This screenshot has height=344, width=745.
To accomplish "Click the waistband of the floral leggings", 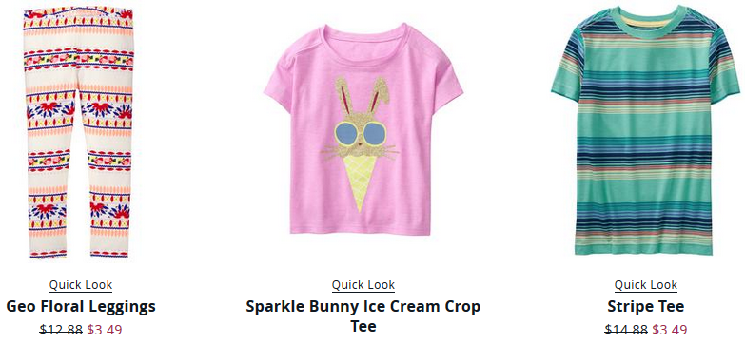I will point(78,11).
